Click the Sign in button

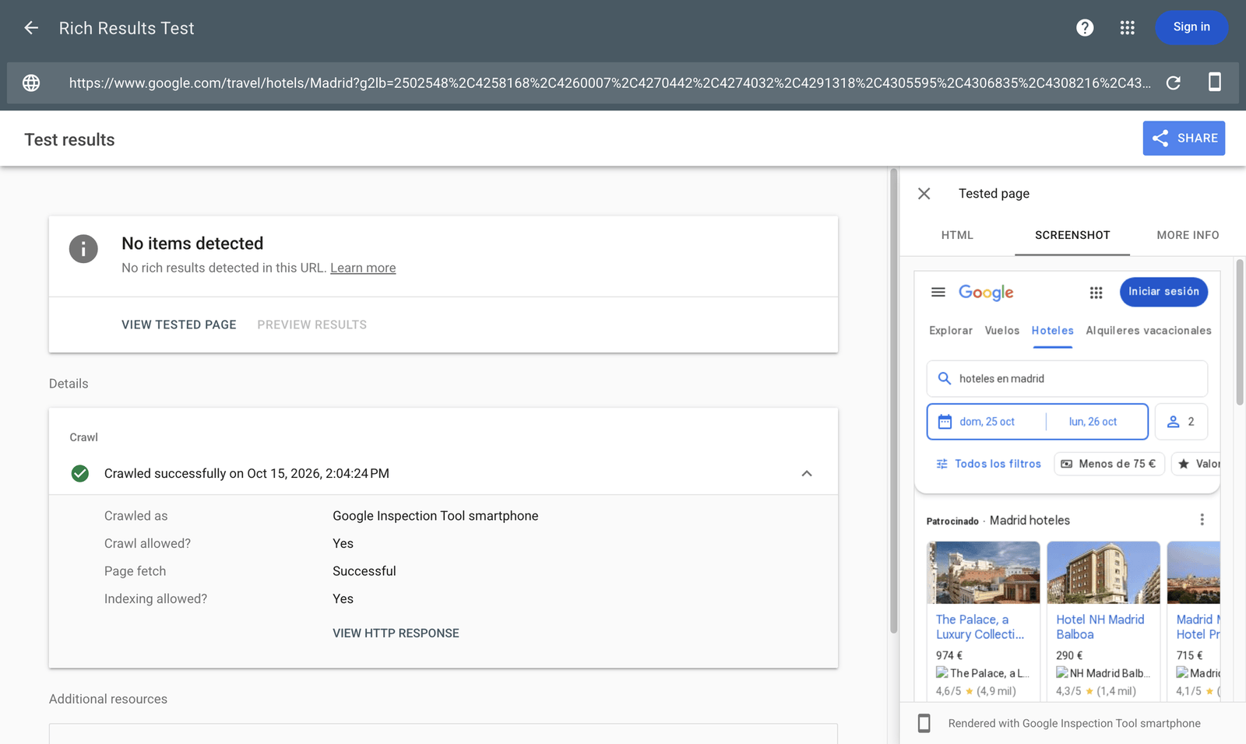1191,27
